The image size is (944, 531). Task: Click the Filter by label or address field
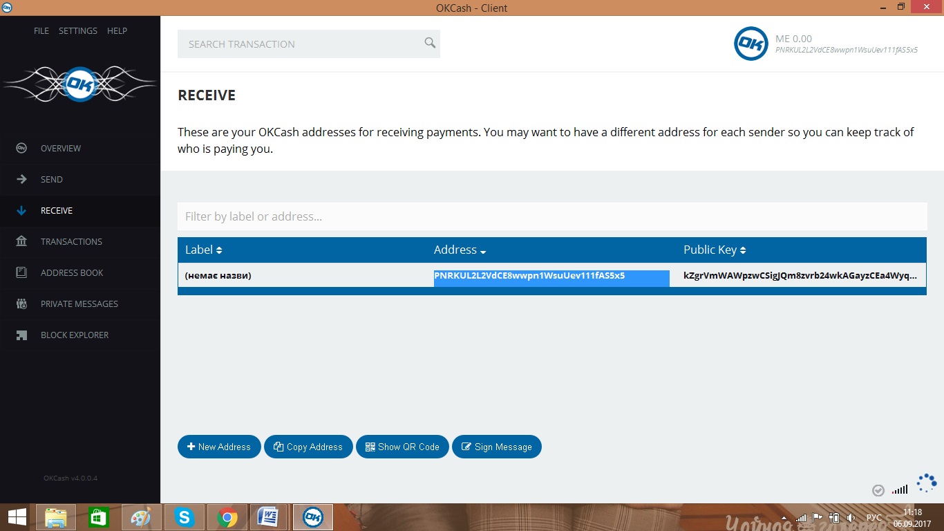[x=552, y=216]
